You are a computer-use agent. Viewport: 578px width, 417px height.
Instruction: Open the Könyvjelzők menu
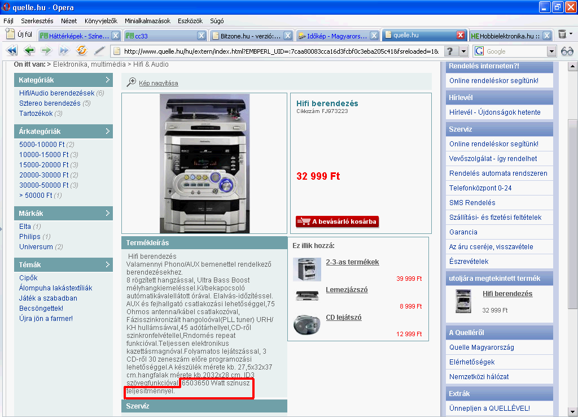click(101, 21)
